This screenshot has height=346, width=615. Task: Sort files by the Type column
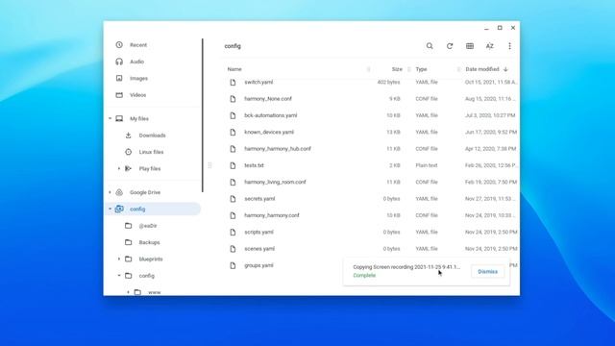421,69
